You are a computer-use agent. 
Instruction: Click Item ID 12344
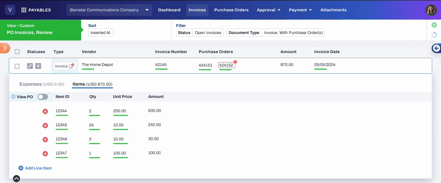coord(61,111)
